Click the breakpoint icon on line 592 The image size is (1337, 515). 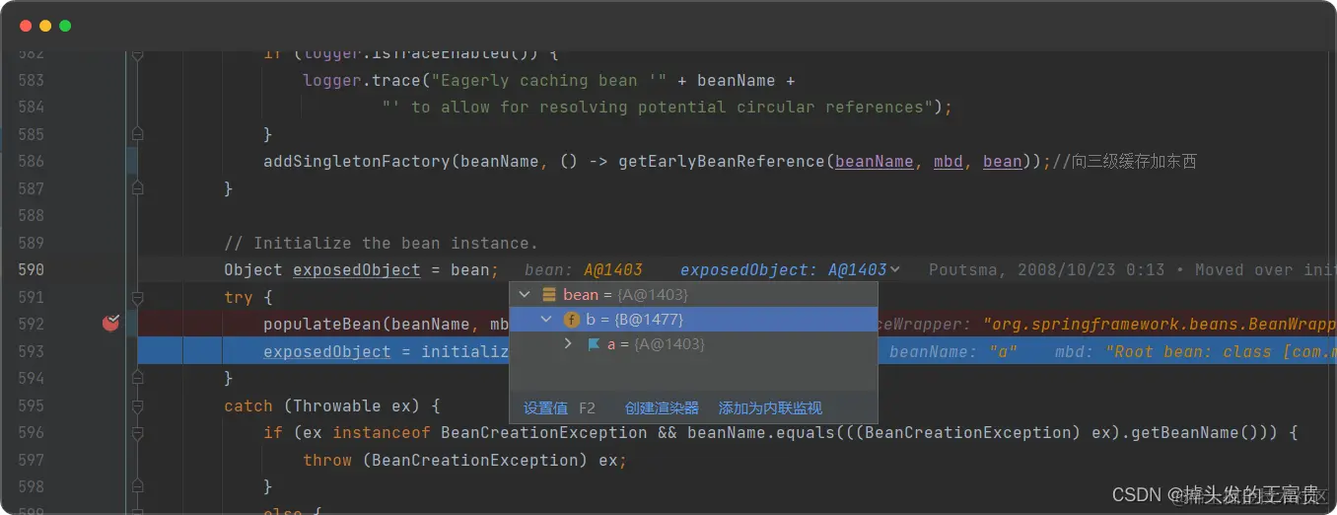pos(110,323)
